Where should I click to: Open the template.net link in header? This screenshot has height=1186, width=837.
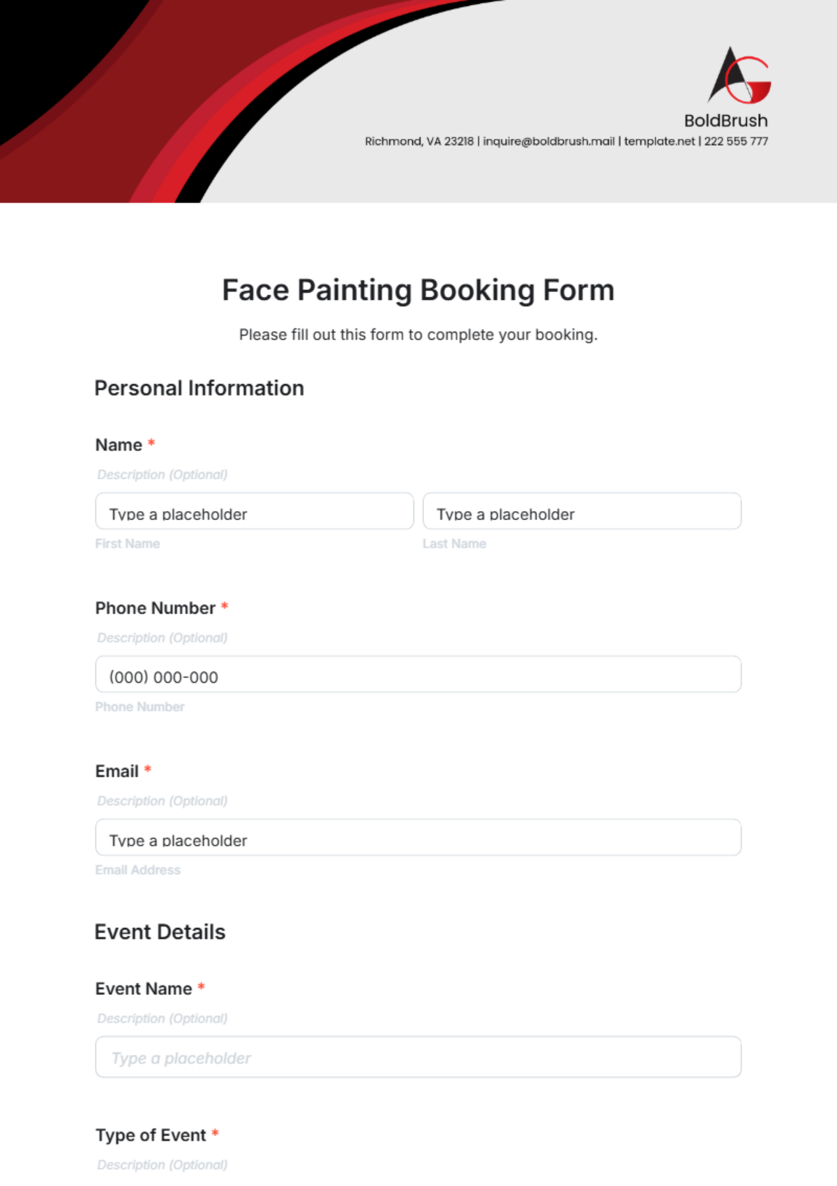(659, 142)
